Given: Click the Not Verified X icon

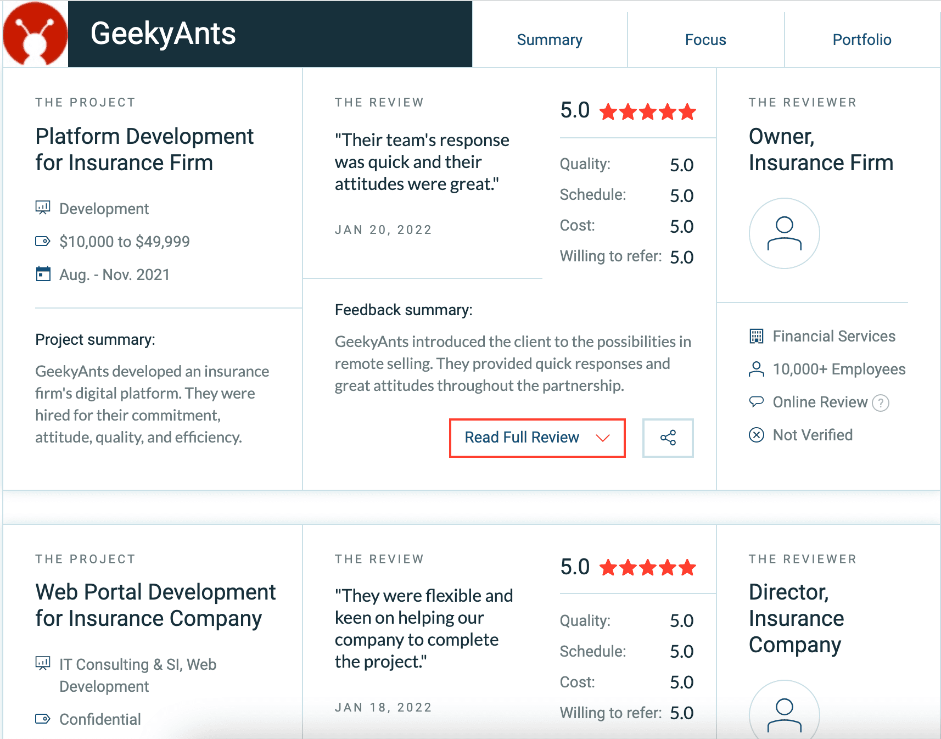Looking at the screenshot, I should pyautogui.click(x=756, y=435).
